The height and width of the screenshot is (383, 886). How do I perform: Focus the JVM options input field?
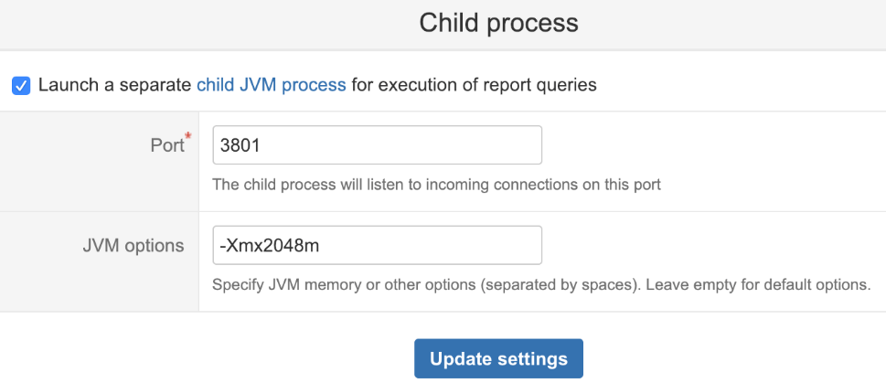coord(377,245)
